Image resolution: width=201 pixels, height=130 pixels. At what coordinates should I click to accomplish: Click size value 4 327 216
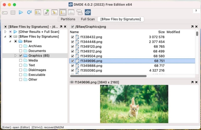pyautogui.click(x=157, y=70)
